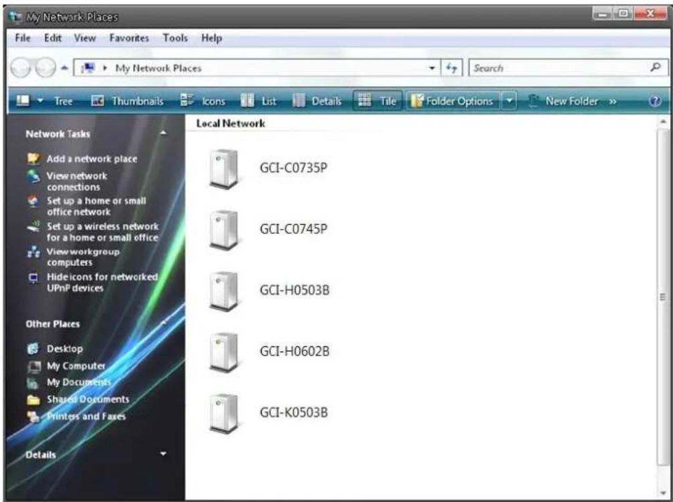Open the layout pane dropdown arrow
The image size is (673, 502).
(x=40, y=101)
